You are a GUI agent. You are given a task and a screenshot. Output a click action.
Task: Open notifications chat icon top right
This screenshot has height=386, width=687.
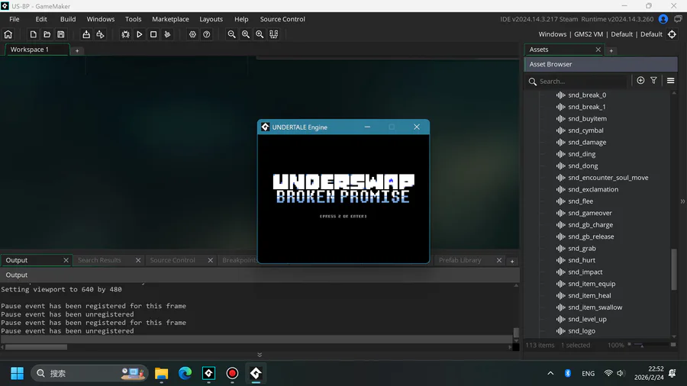tap(678, 19)
